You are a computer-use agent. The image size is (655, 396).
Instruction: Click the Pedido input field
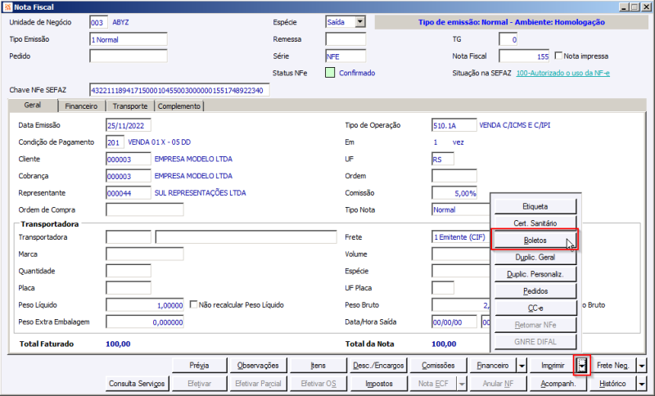(x=129, y=56)
